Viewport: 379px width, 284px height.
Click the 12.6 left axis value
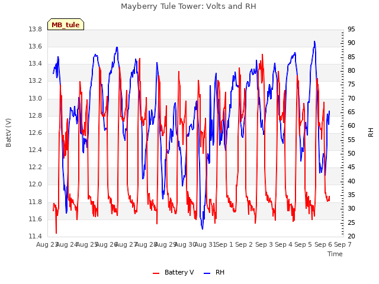(36, 133)
